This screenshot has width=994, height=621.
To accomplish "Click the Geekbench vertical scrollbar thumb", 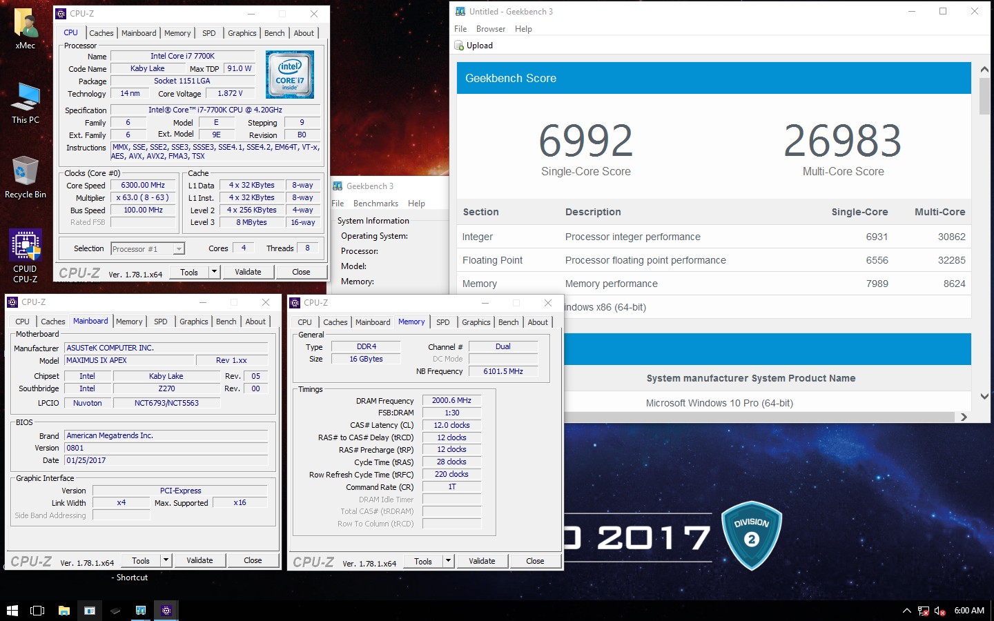I will pos(984,95).
